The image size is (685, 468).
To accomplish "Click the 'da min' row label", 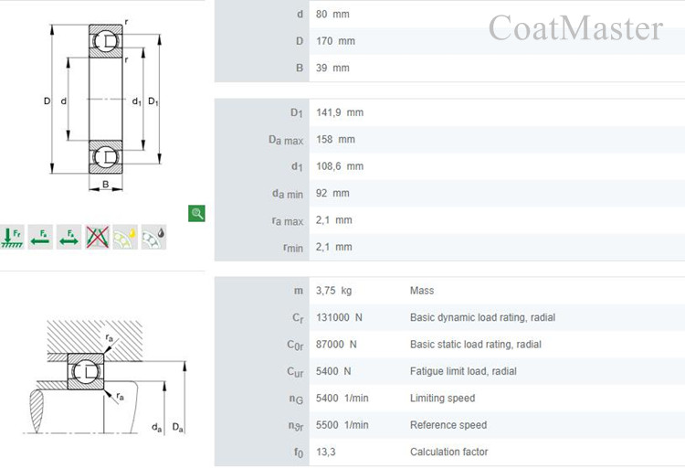I will 288,193.
